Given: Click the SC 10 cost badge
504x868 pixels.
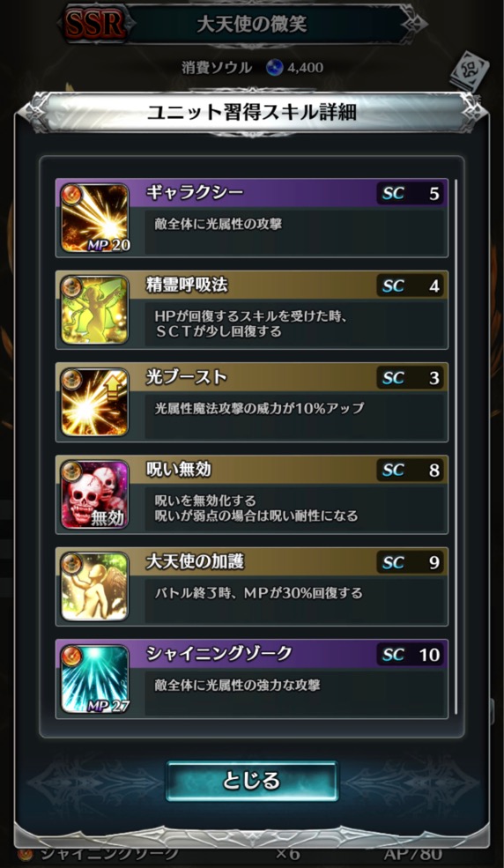Looking at the screenshot, I should 411,655.
